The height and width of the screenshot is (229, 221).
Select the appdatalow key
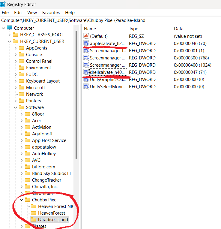[44, 147]
